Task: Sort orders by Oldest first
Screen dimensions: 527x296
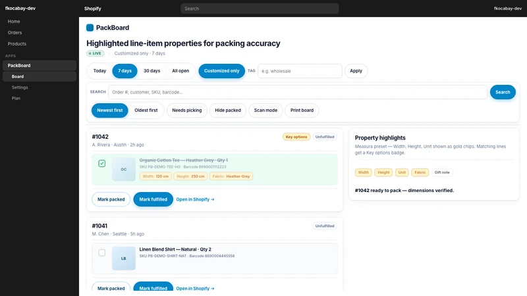Action: tap(146, 110)
